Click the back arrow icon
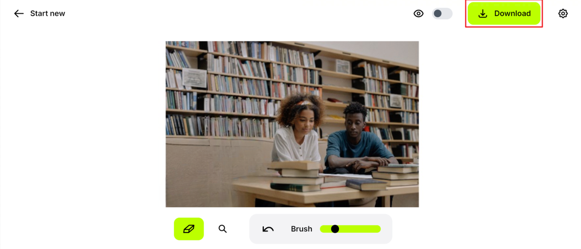 coord(19,14)
